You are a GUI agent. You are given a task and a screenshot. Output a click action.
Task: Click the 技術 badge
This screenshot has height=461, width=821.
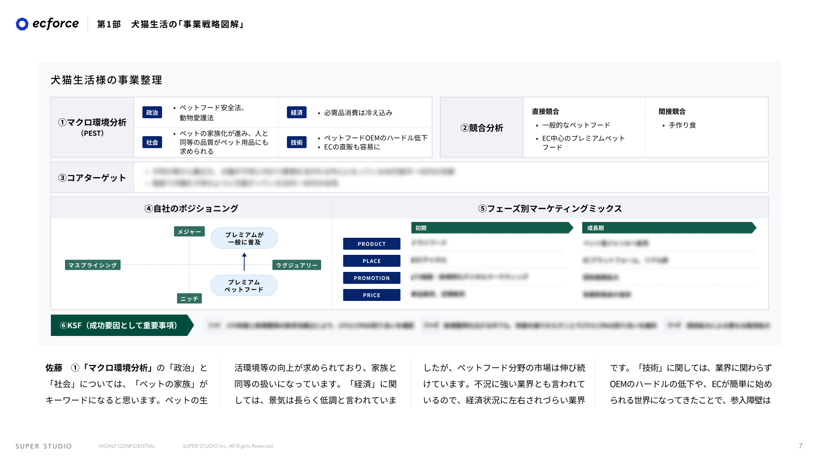click(x=297, y=142)
